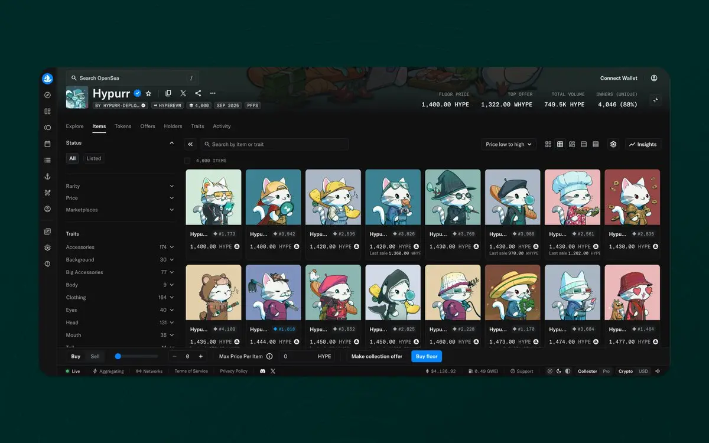
Task: Select all items checkbox
Action: (187, 161)
